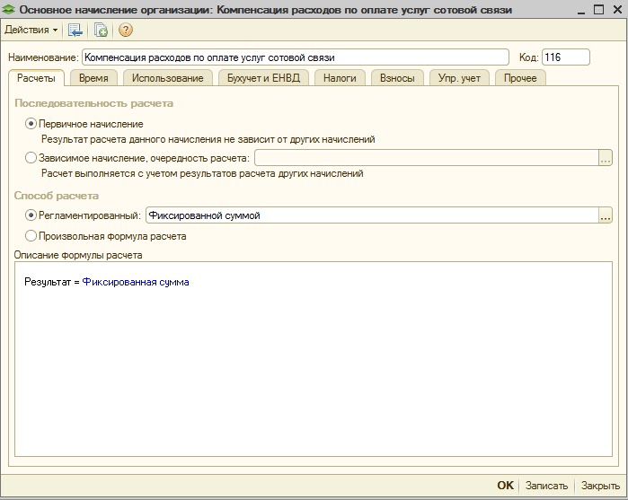Open the Прочее tab

(520, 78)
